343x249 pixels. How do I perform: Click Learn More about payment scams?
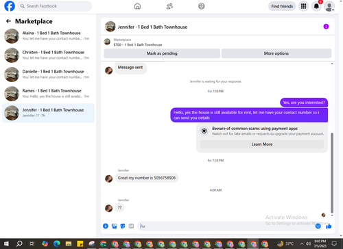[x=262, y=144]
